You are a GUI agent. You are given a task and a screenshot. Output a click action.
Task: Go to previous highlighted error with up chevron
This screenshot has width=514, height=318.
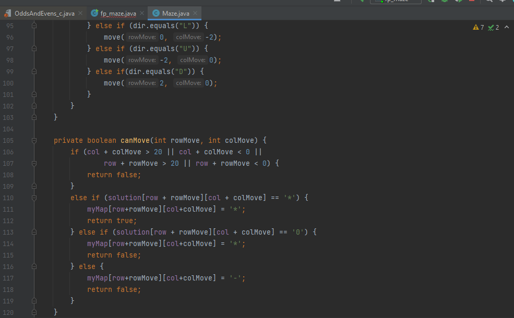point(507,27)
